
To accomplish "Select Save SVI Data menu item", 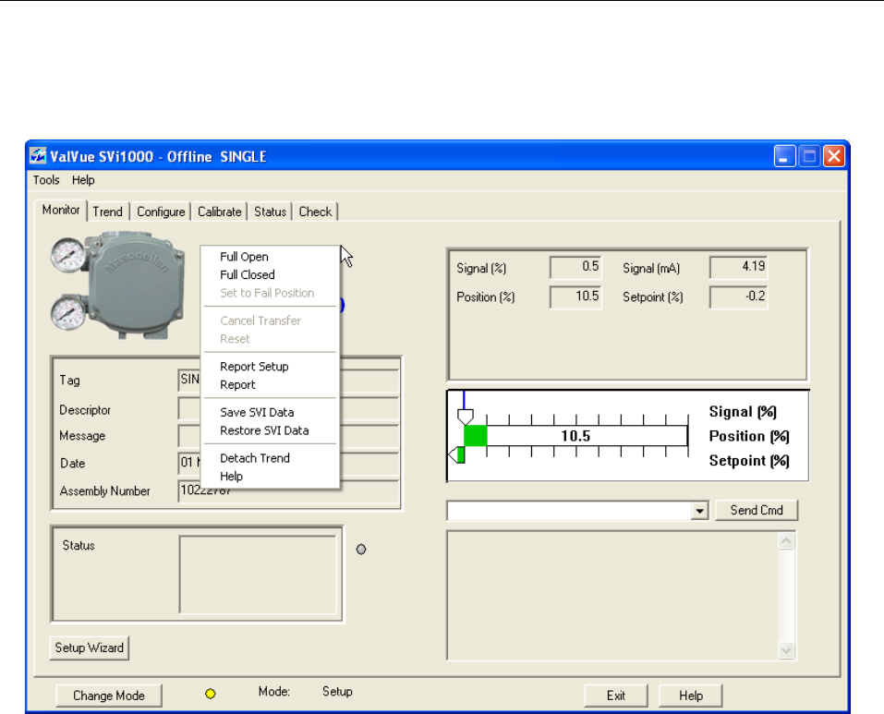I will tap(271, 413).
